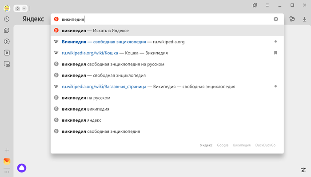Viewport: 311px width, 177px height.
Task: Open the browser hamburger menu
Action: coord(267,5)
